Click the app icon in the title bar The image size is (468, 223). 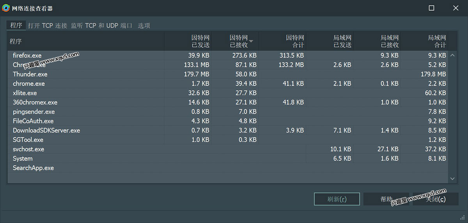6,8
